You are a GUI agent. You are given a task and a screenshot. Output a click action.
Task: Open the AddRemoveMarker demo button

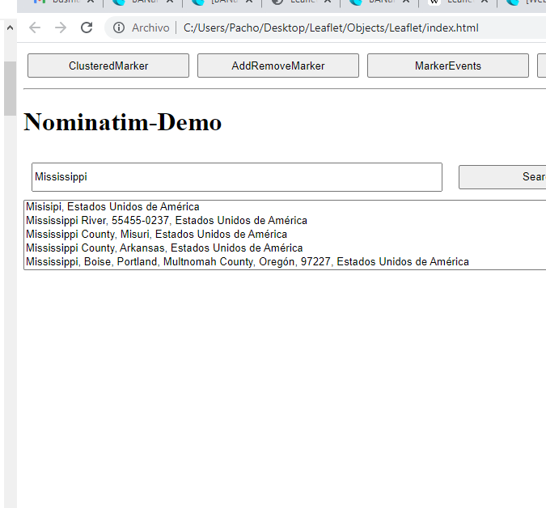[x=278, y=66]
